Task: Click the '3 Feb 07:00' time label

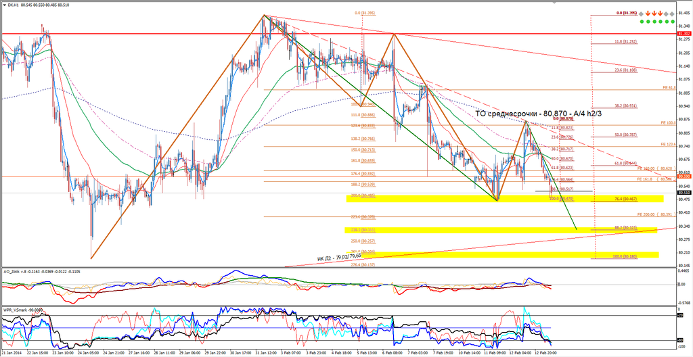Action: click(x=290, y=353)
